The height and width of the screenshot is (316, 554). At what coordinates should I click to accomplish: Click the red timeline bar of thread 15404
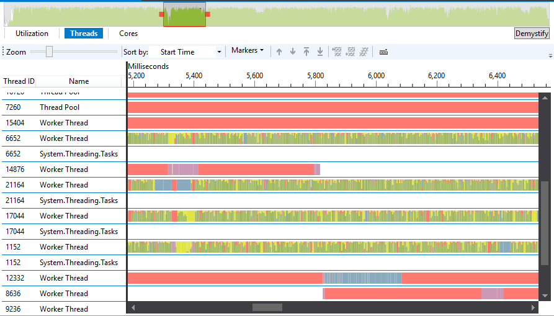[333, 123]
